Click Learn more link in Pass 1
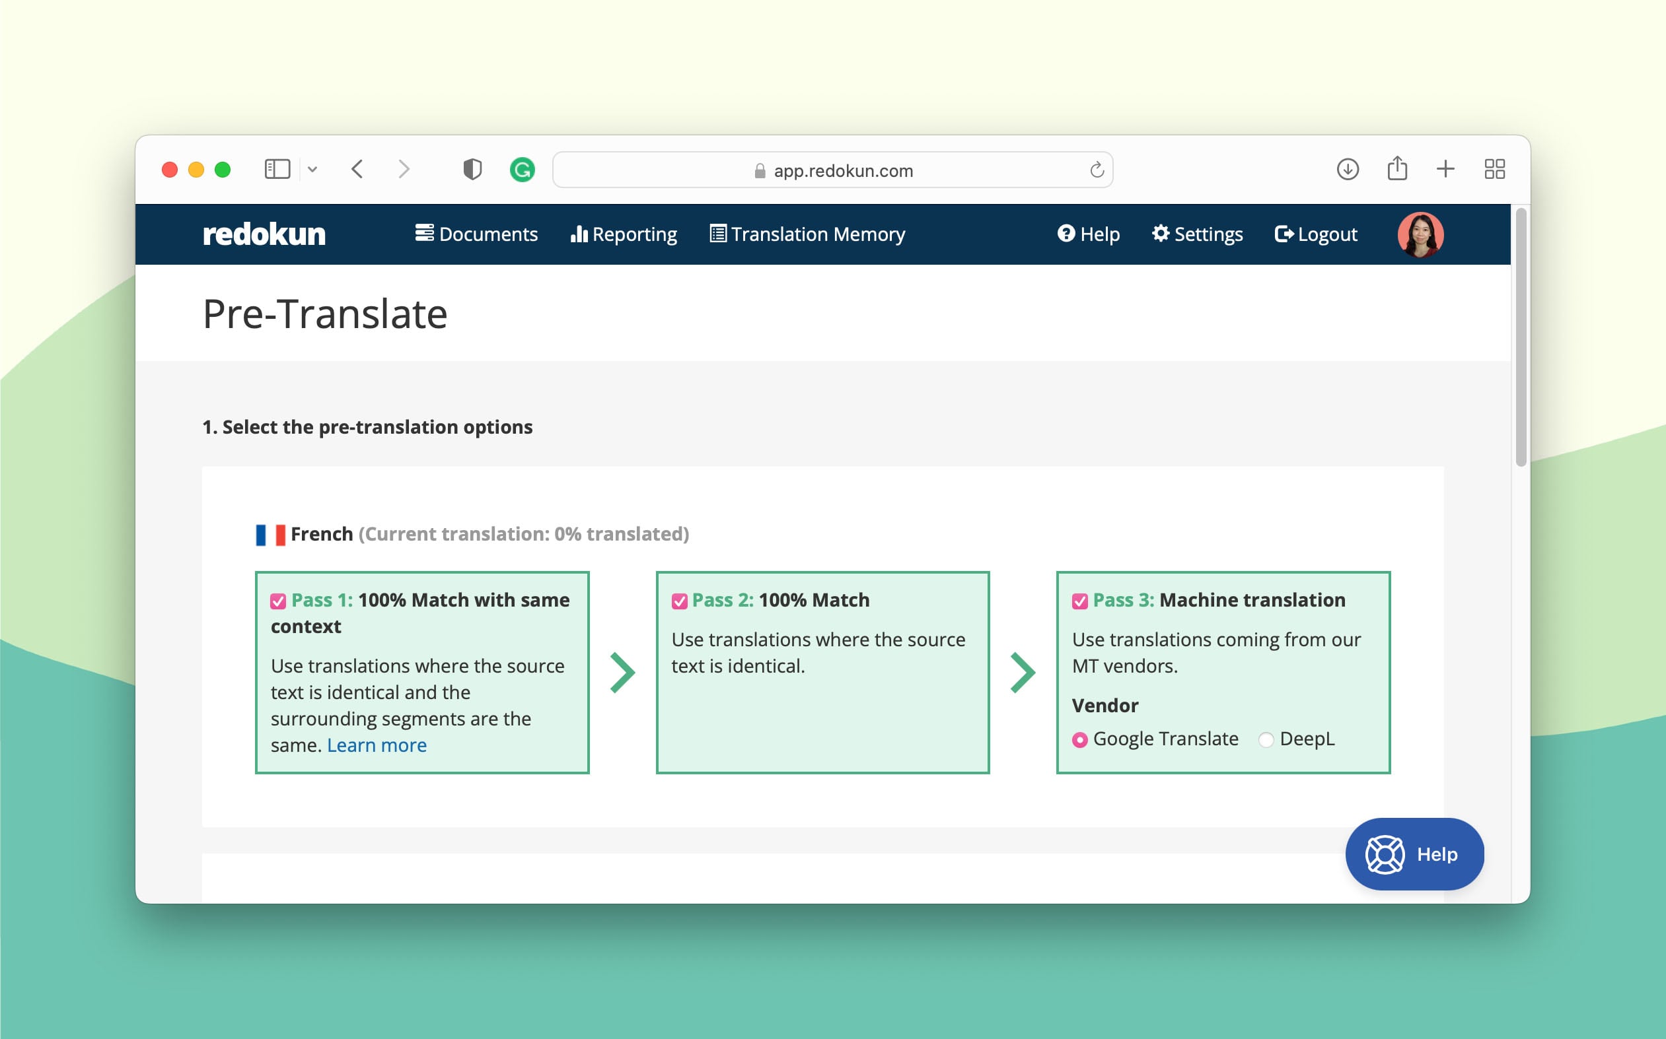This screenshot has height=1039, width=1666. click(376, 743)
